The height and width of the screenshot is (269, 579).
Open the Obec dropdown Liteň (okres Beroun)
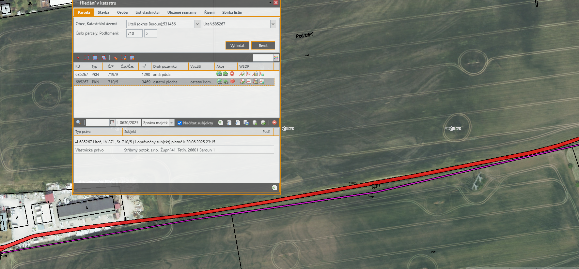(197, 24)
